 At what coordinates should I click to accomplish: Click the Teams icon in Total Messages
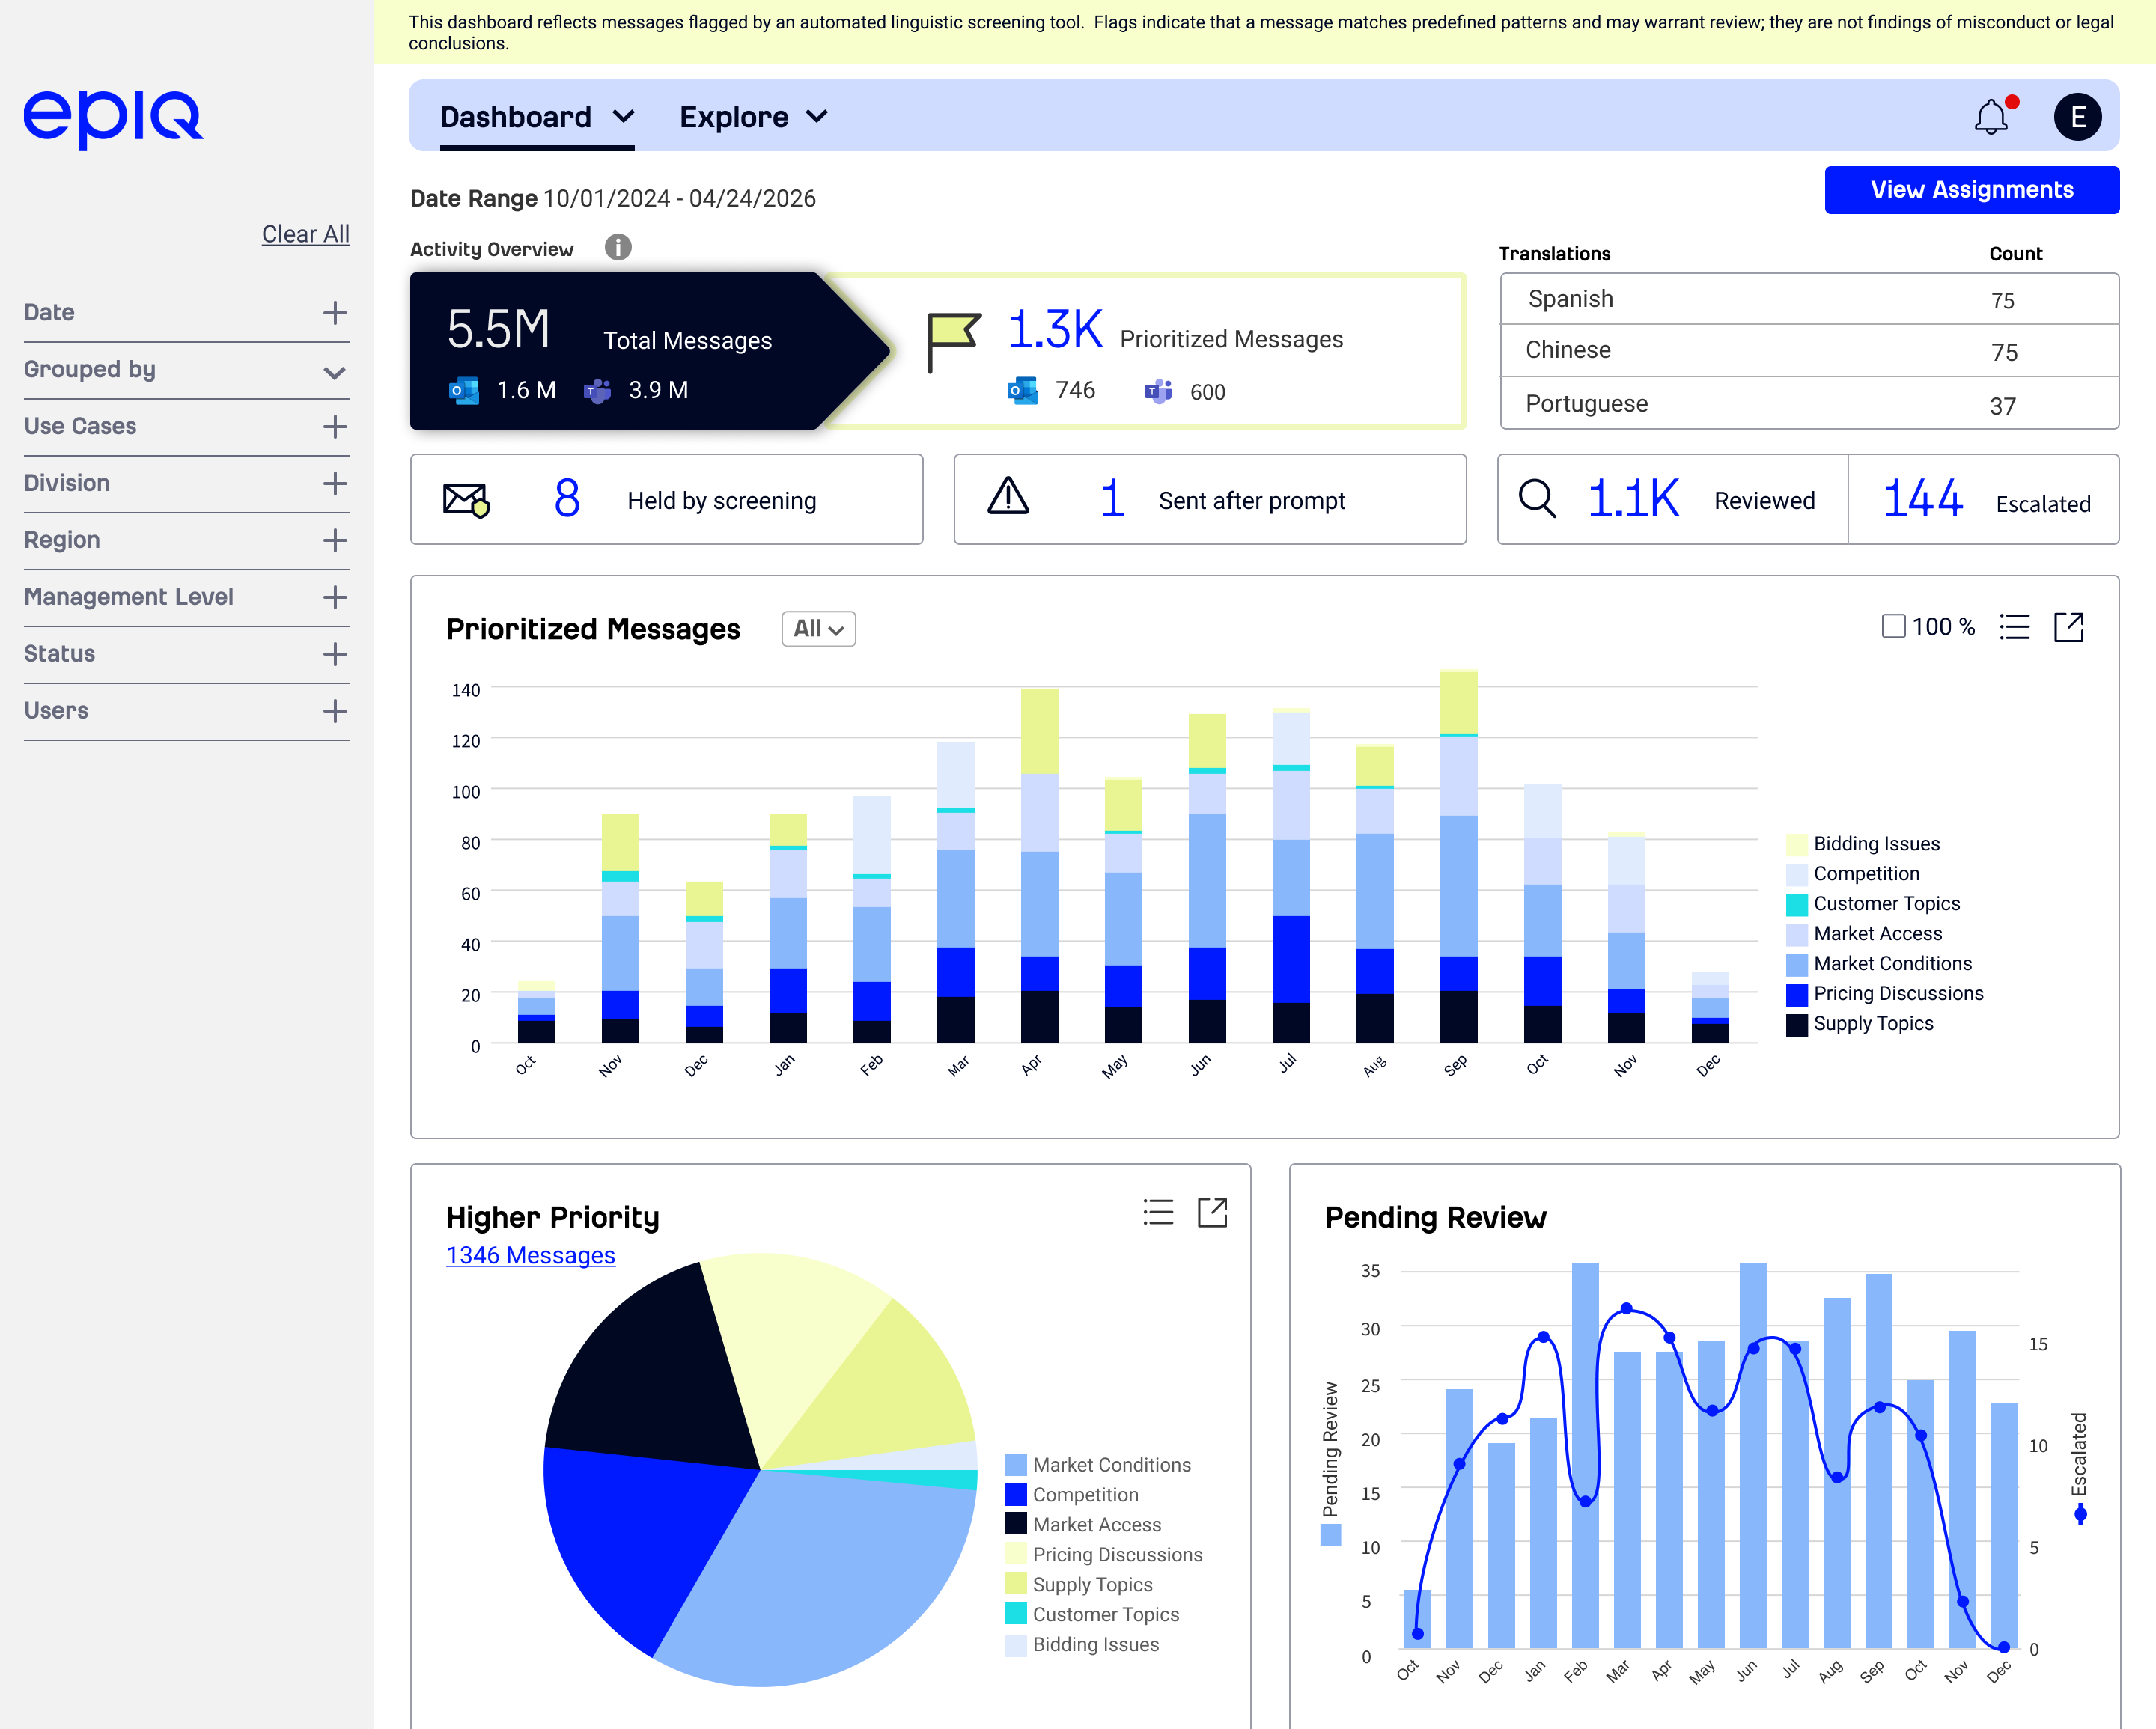click(x=597, y=390)
